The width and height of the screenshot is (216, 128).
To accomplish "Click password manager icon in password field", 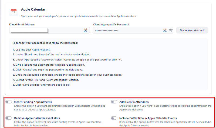I will [x=165, y=30].
